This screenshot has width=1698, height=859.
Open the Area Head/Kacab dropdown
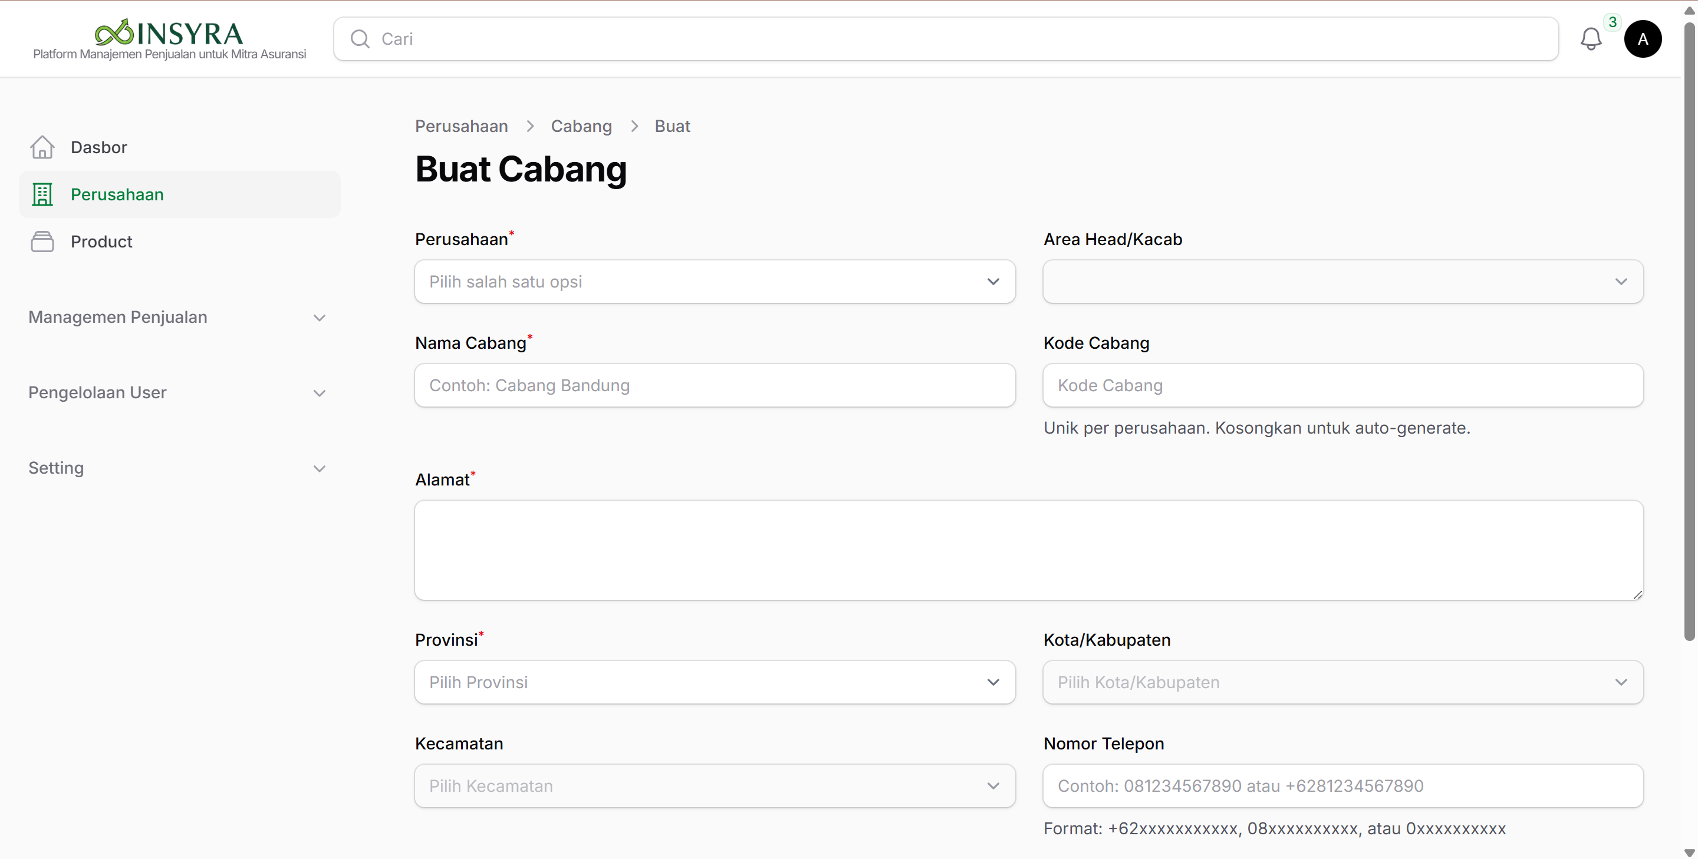click(x=1342, y=281)
